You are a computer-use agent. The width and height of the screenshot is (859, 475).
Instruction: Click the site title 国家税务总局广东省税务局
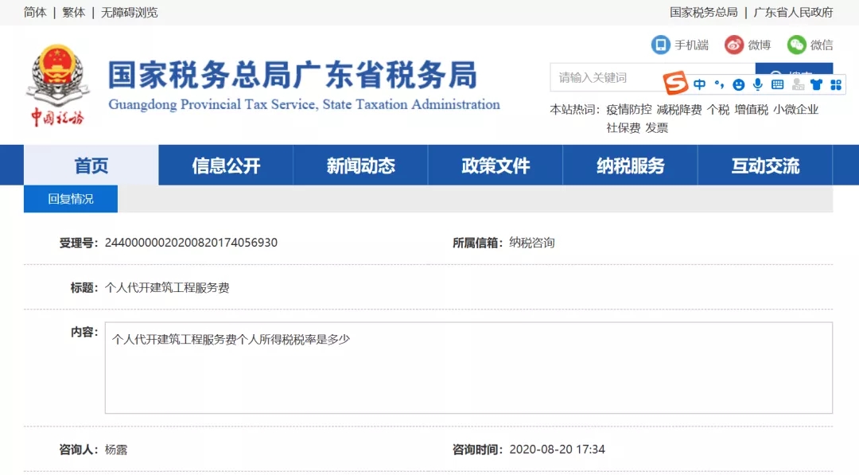tap(293, 75)
